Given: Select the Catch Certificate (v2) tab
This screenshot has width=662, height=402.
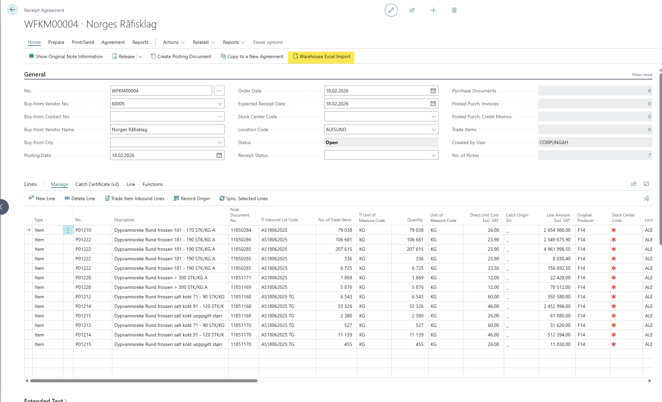Looking at the screenshot, I should point(97,184).
